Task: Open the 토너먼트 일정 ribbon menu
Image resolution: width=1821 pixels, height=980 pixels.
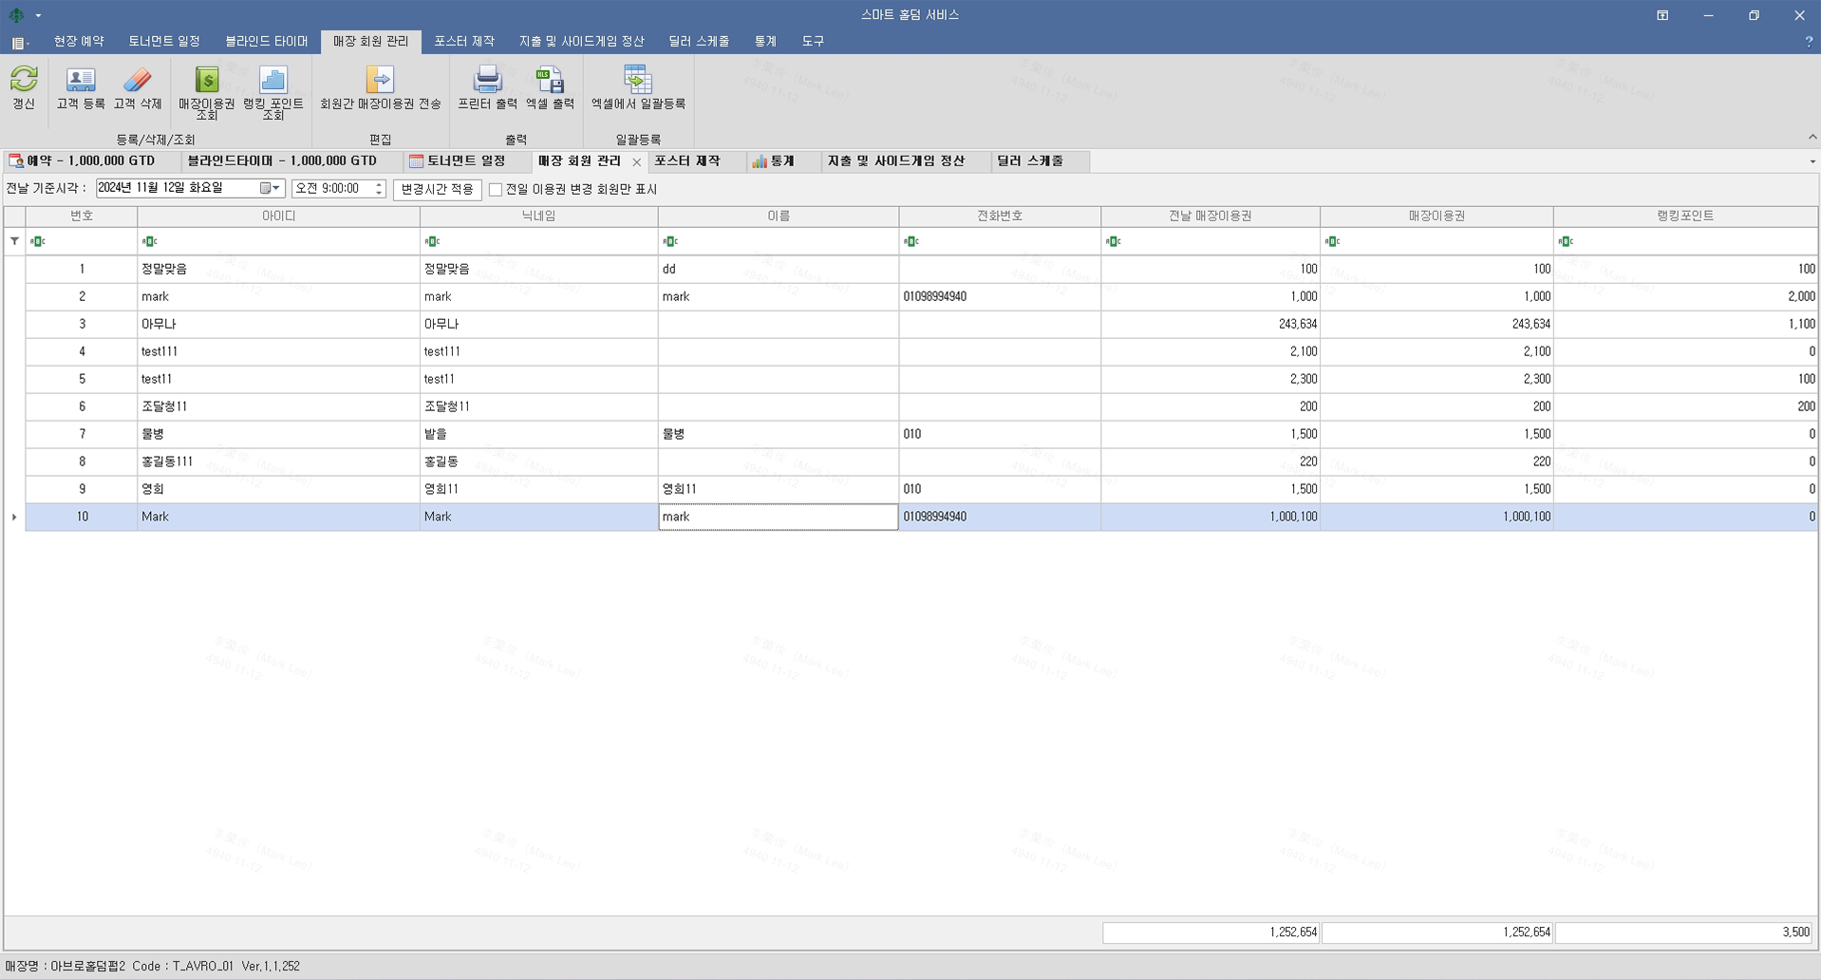Action: pyautogui.click(x=164, y=42)
